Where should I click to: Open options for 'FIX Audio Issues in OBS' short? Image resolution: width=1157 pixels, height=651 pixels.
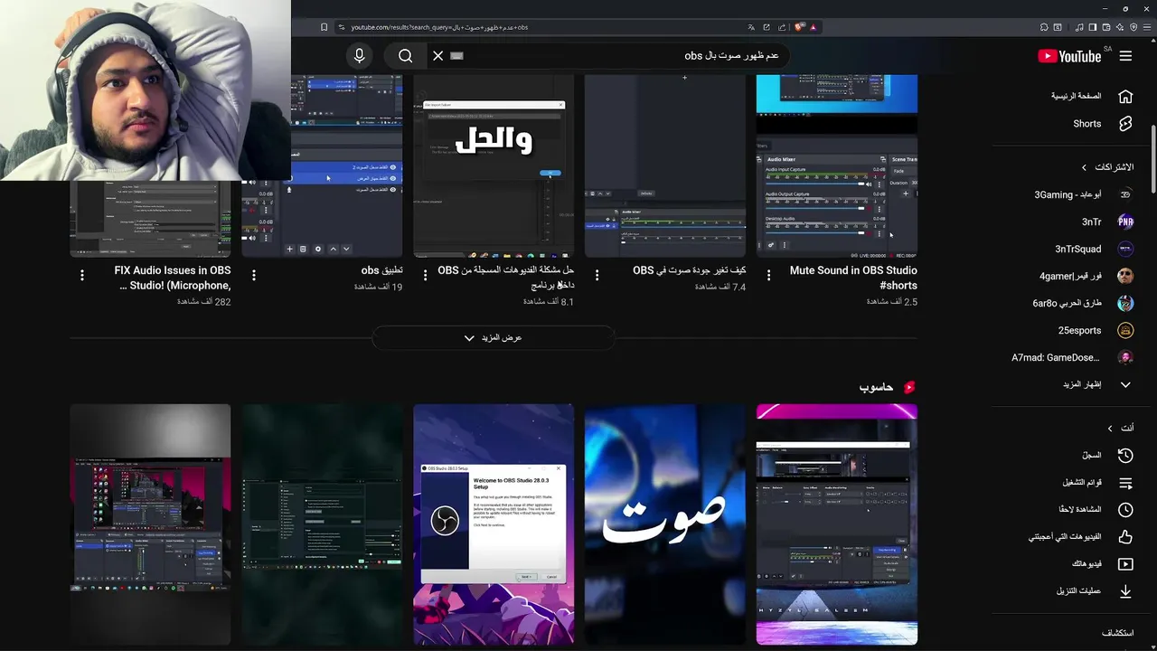pyautogui.click(x=82, y=275)
